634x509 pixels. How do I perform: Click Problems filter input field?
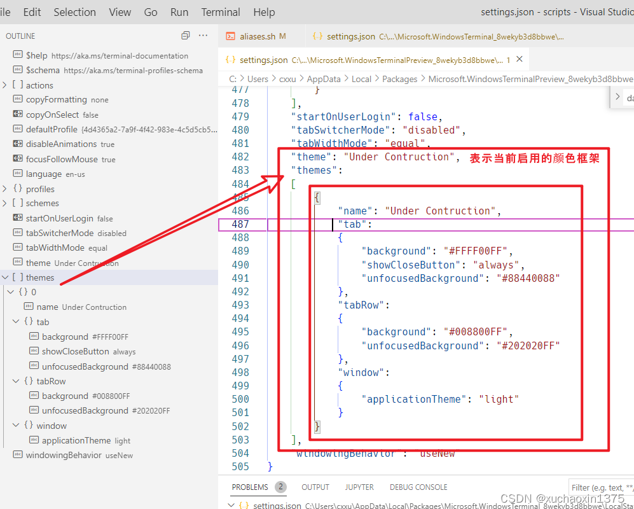[601, 487]
